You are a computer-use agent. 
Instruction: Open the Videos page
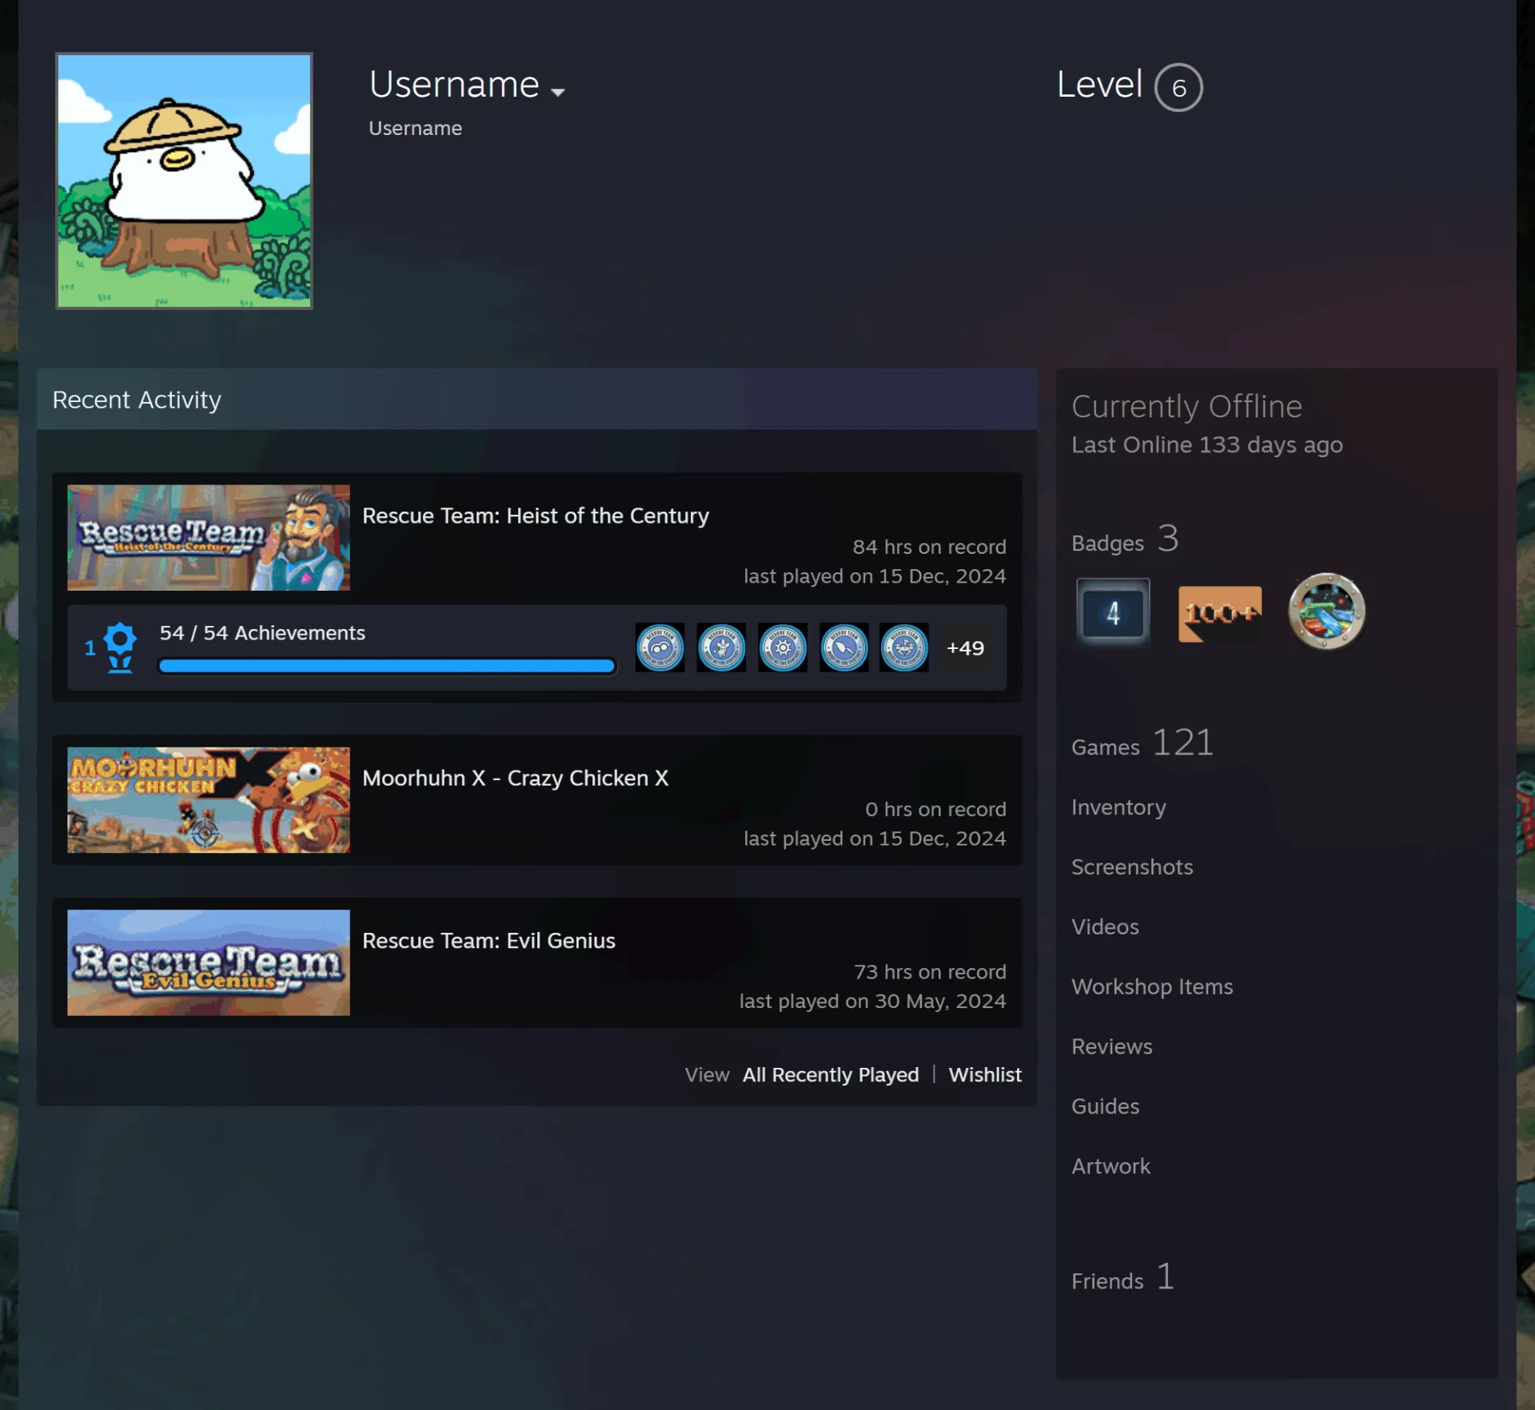point(1105,927)
